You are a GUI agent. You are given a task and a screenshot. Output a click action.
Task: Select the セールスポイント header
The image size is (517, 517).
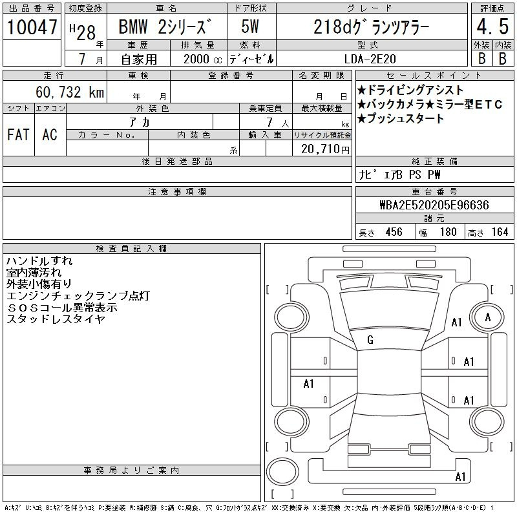(434, 76)
